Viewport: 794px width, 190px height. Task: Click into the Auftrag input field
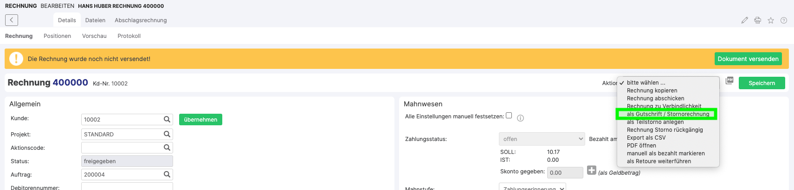pyautogui.click(x=122, y=174)
